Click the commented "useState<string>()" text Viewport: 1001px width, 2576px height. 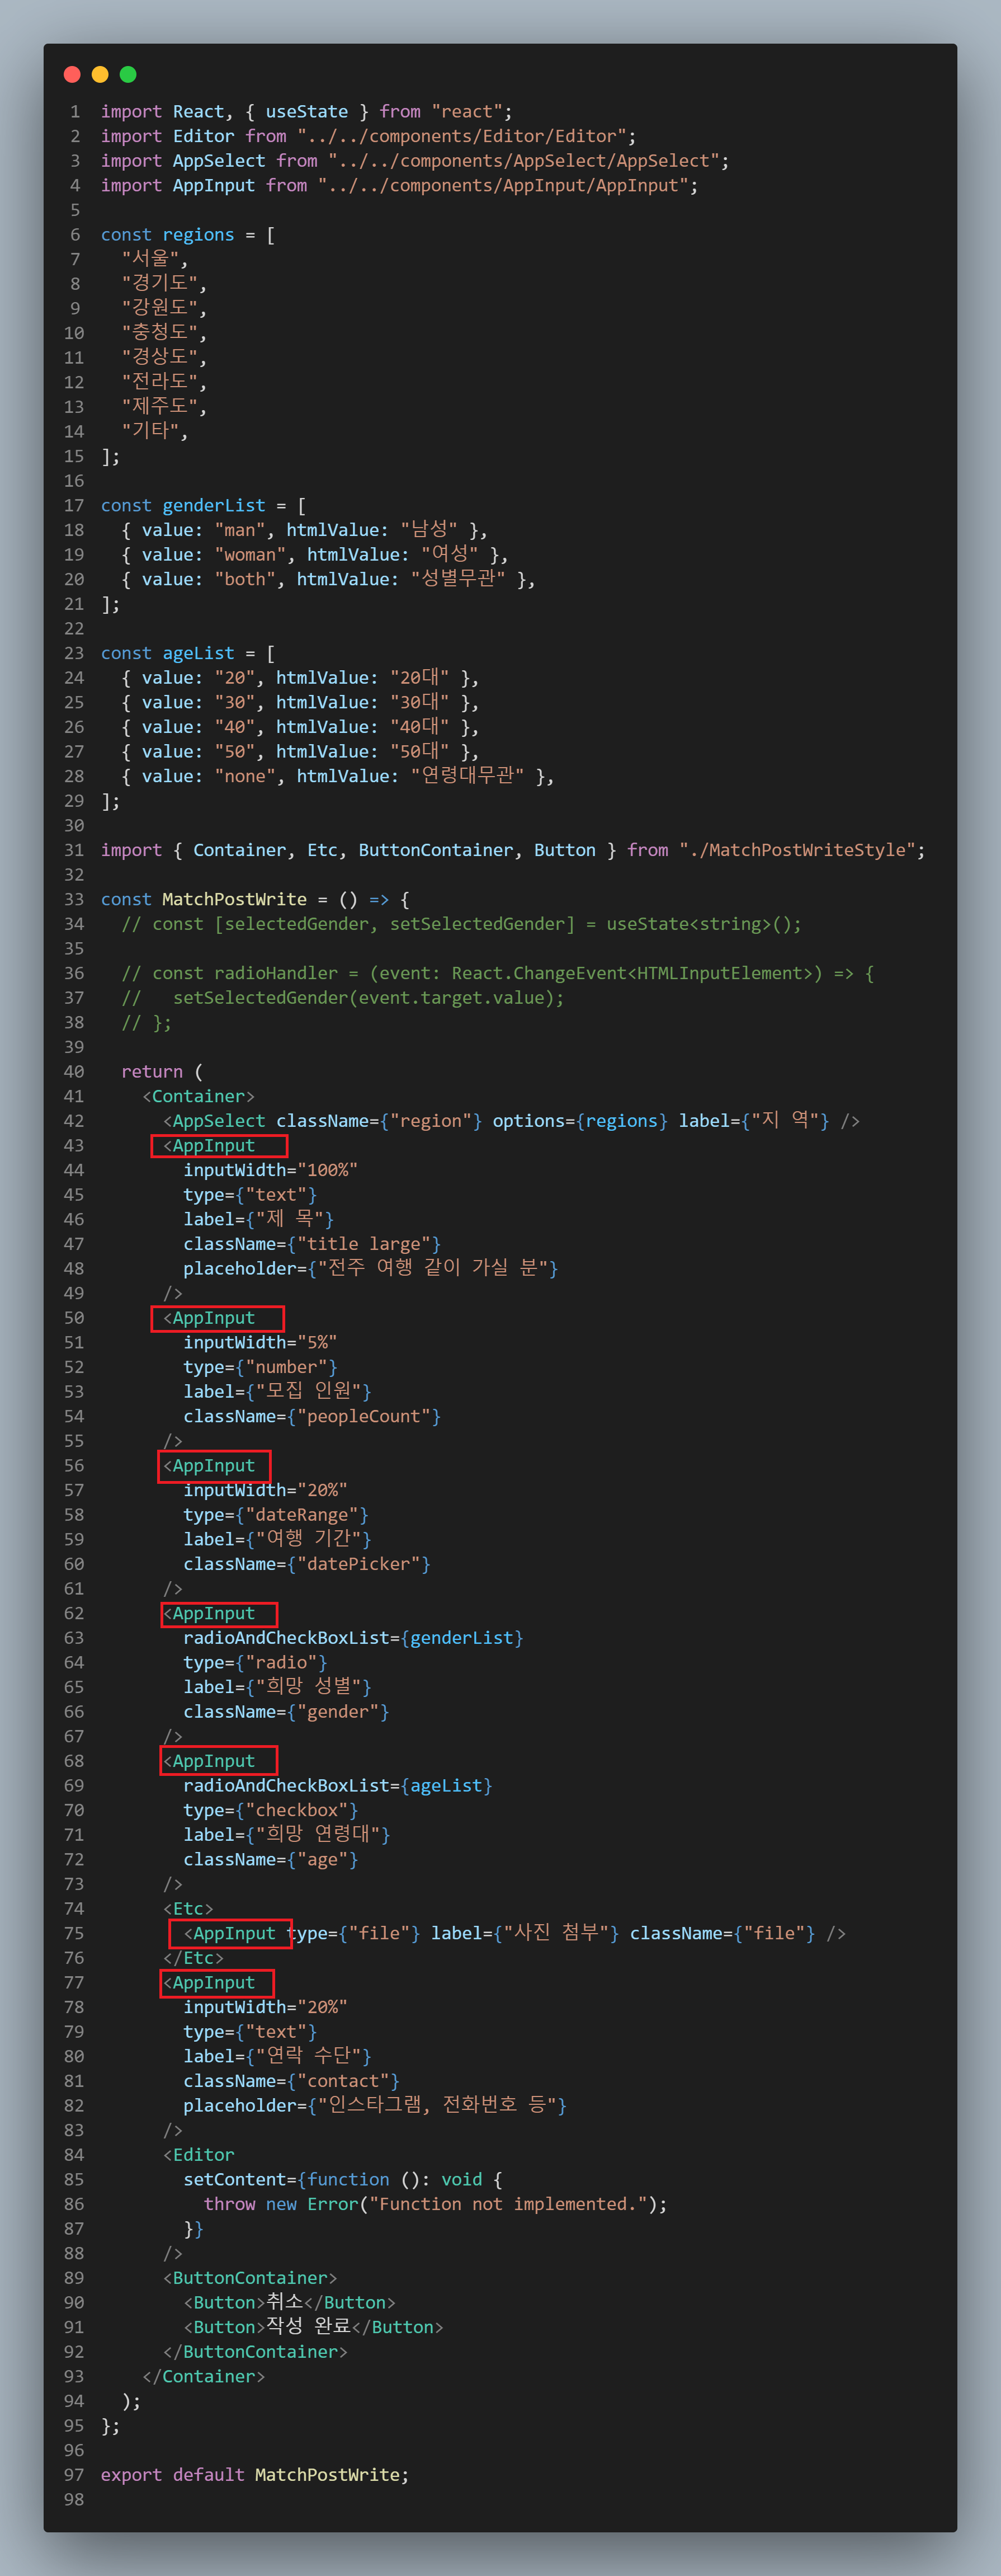coord(698,924)
